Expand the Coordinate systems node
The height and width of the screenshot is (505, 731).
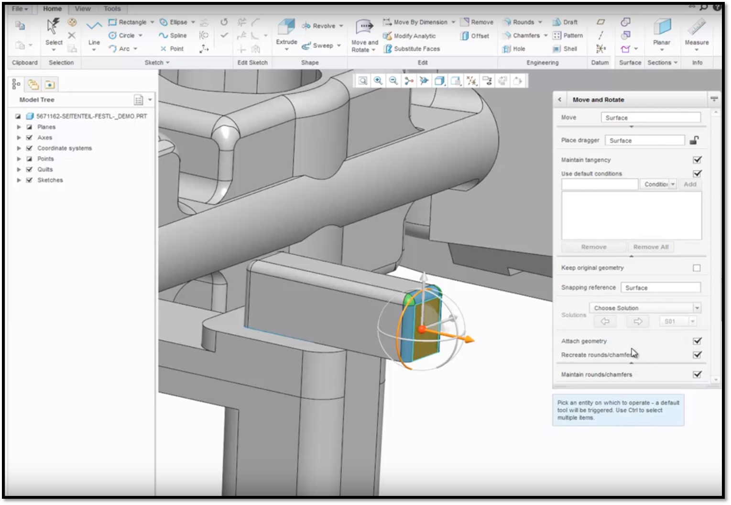click(x=19, y=148)
